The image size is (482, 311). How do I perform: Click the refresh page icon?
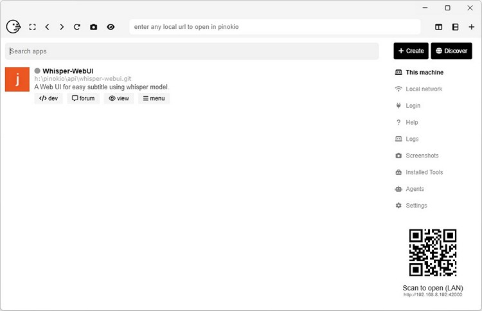click(77, 27)
